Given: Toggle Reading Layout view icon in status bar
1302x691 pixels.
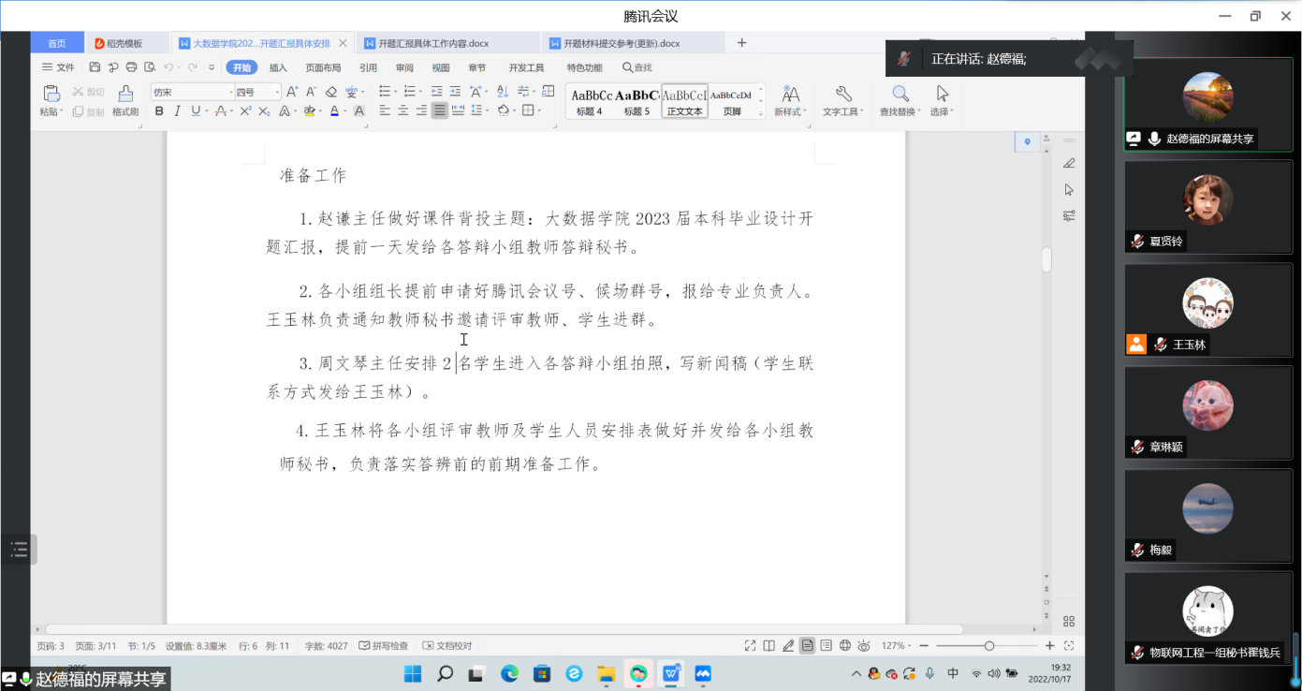Looking at the screenshot, I should [768, 646].
